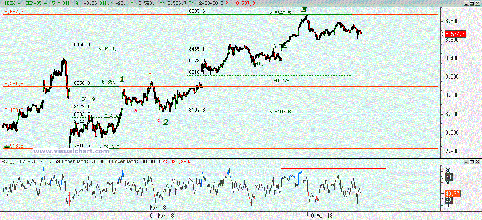Select the red corrective label b
The width and height of the screenshot is (482, 220).
150,74
